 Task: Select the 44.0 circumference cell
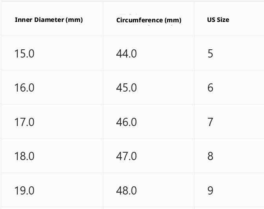tap(126, 53)
